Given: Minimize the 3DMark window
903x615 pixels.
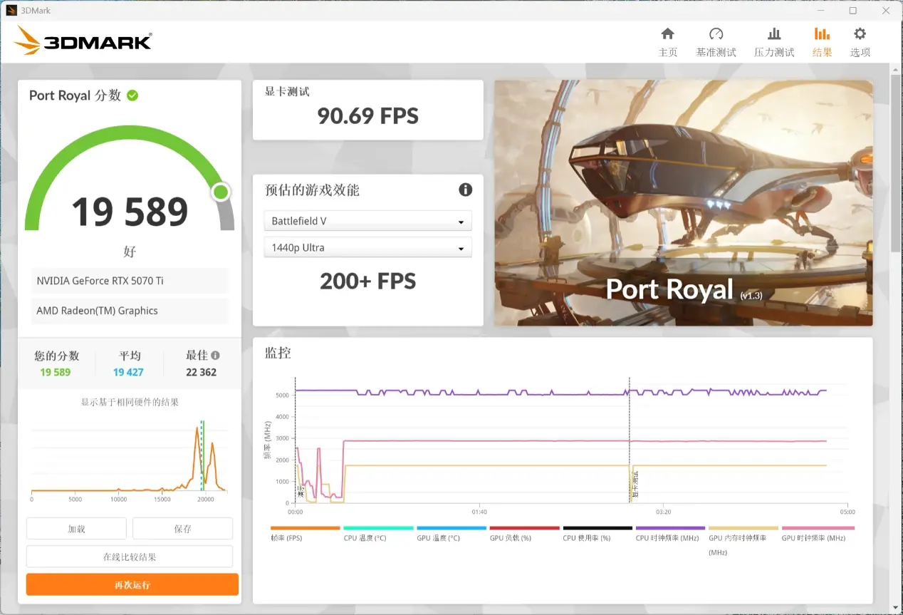Looking at the screenshot, I should pyautogui.click(x=820, y=11).
